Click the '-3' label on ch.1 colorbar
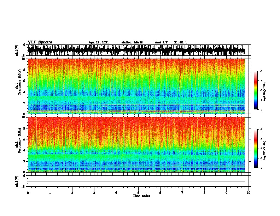The image size is (280, 216). point(261,71)
